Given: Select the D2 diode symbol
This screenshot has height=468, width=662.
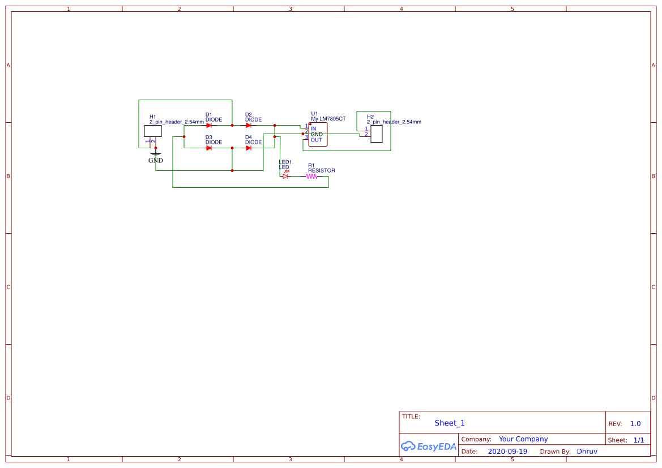Looking at the screenshot, I should coord(249,125).
